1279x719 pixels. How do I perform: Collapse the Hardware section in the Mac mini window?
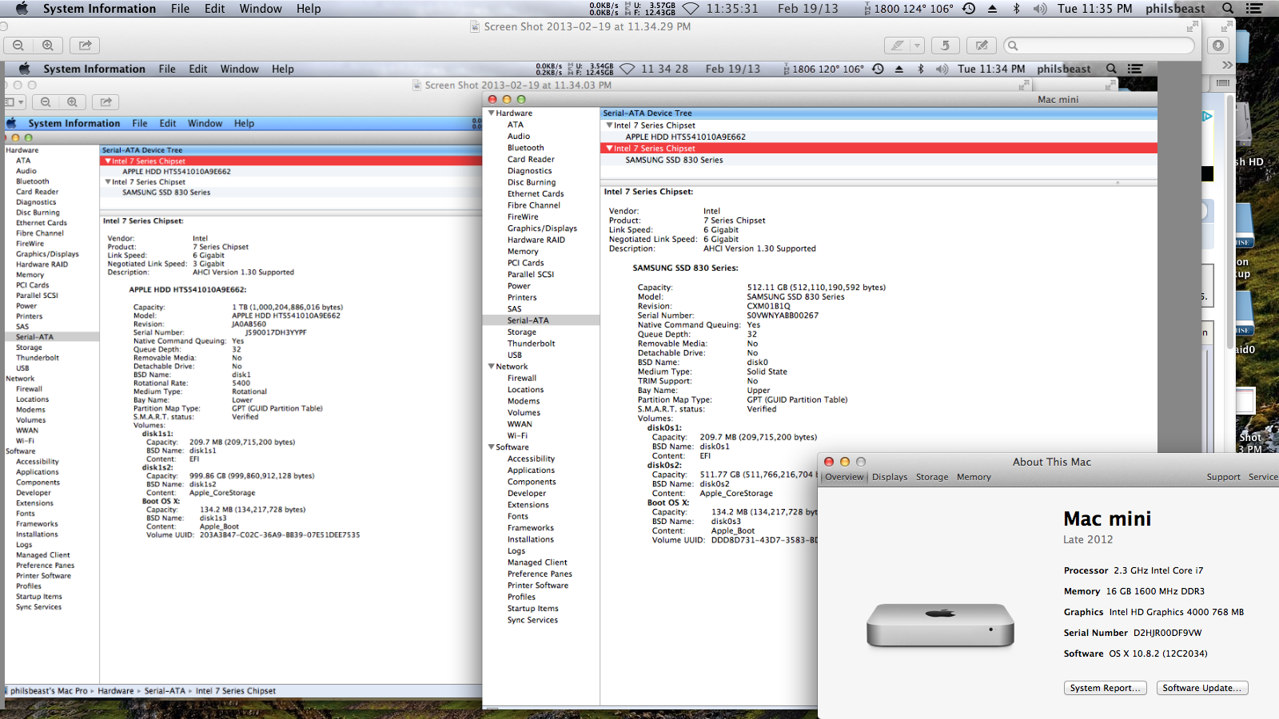tap(492, 113)
